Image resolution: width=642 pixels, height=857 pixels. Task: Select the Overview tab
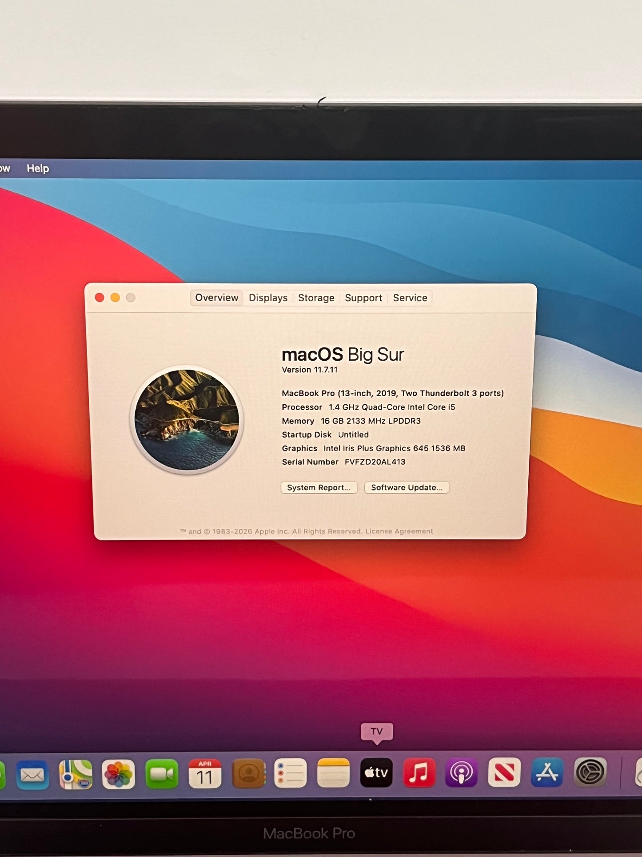coord(217,298)
